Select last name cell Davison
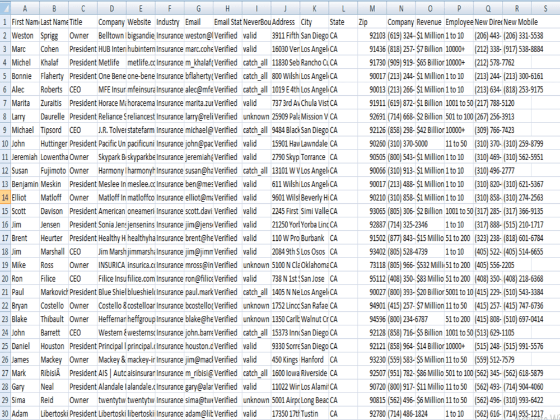Screen dimensions: 560x420 click(54, 211)
